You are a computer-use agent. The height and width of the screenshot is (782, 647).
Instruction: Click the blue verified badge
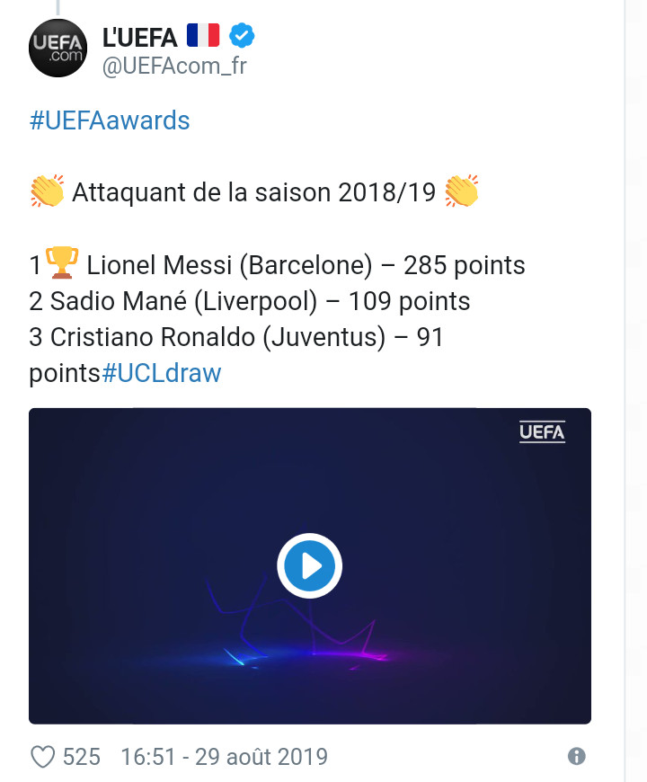[242, 36]
